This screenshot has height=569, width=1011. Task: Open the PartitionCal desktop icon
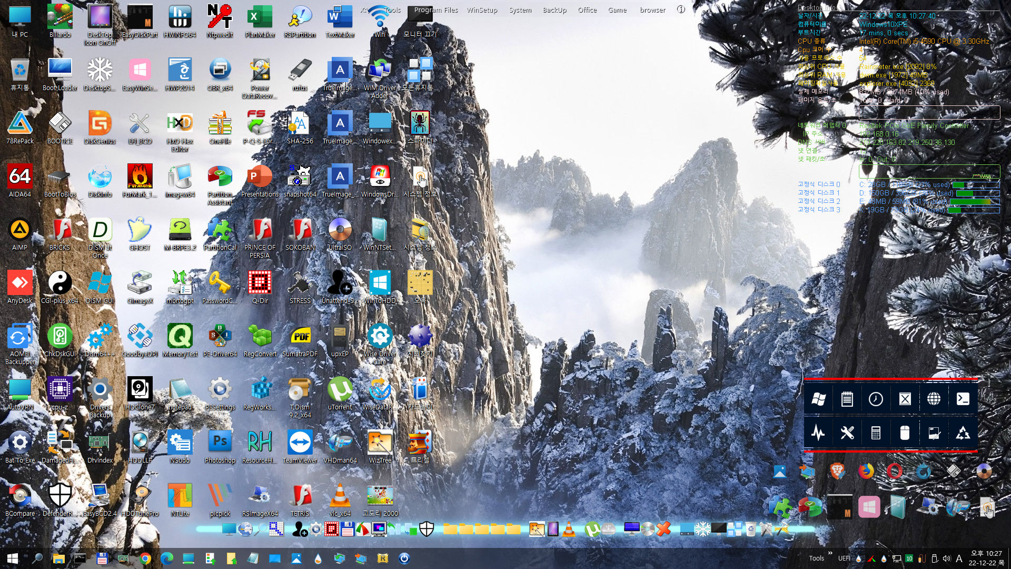(220, 234)
